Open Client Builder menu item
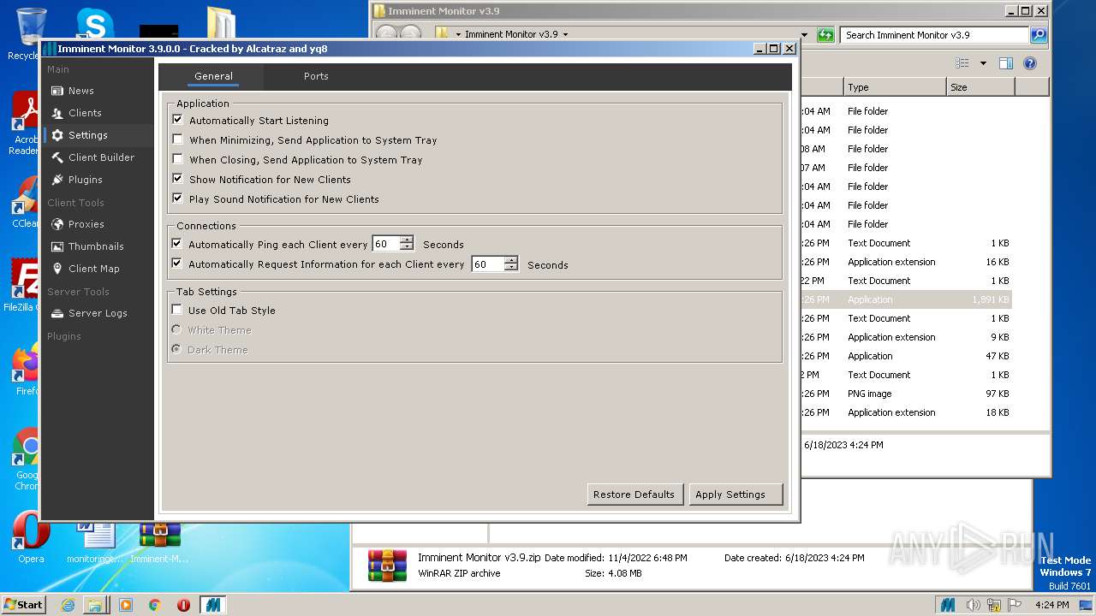The image size is (1096, 616). pos(101,157)
